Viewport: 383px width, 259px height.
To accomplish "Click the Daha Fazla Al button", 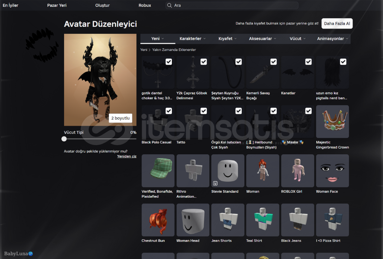I will click(337, 23).
